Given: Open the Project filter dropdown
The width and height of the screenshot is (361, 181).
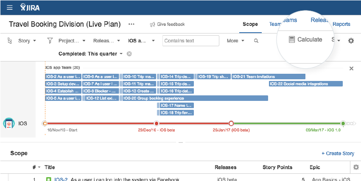Looking at the screenshot, I should [x=72, y=41].
